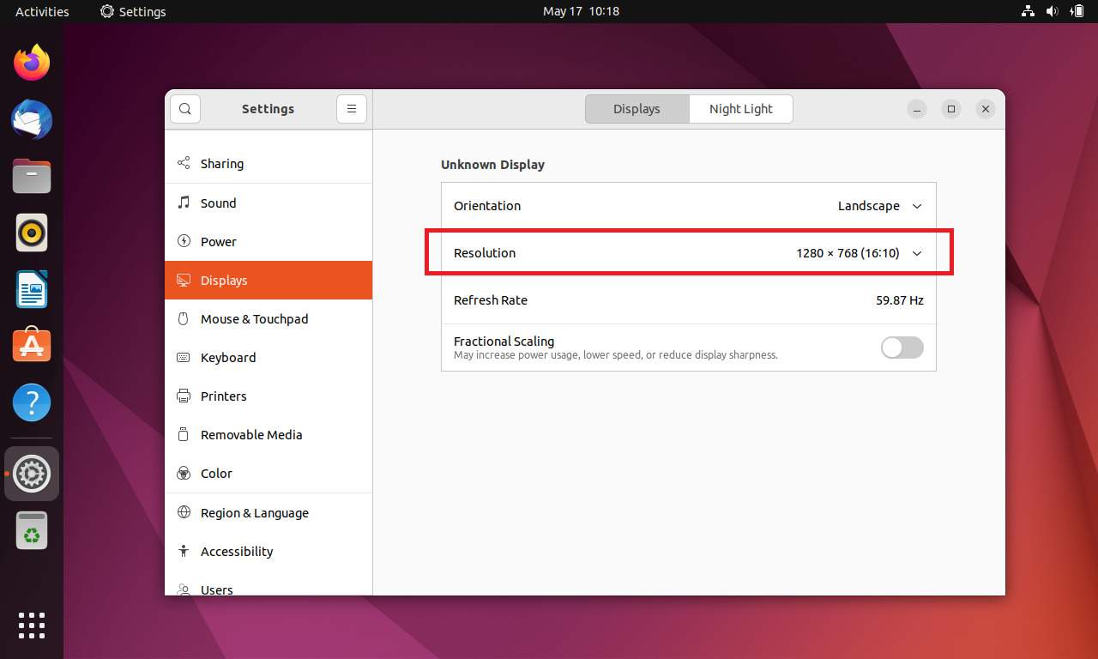
Task: Open the Settings hamburger menu
Action: point(352,108)
